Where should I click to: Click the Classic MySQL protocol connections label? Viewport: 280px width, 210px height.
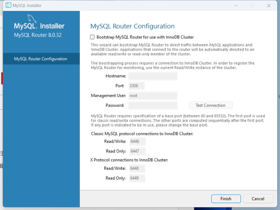tap(142, 134)
